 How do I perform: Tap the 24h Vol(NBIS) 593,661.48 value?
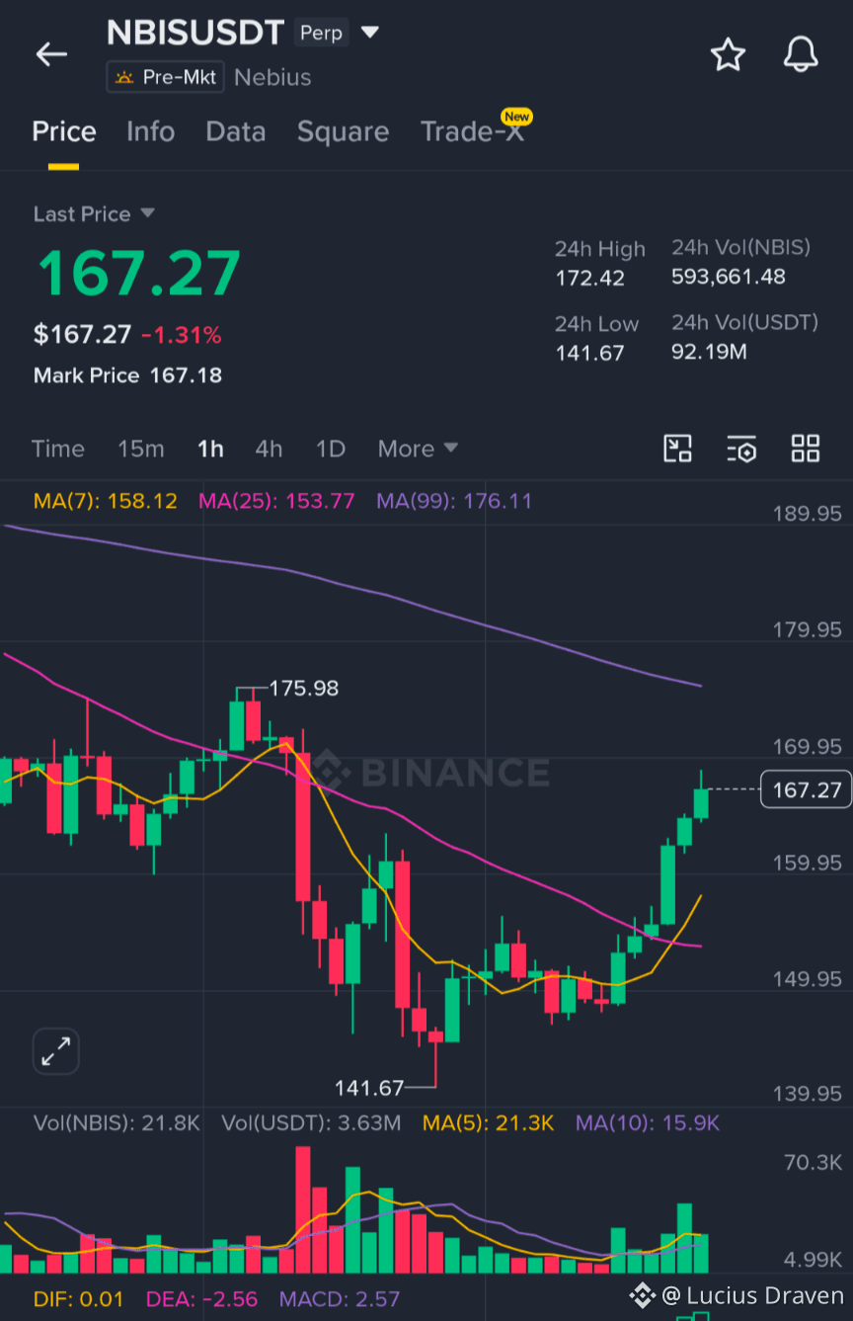coord(729,277)
